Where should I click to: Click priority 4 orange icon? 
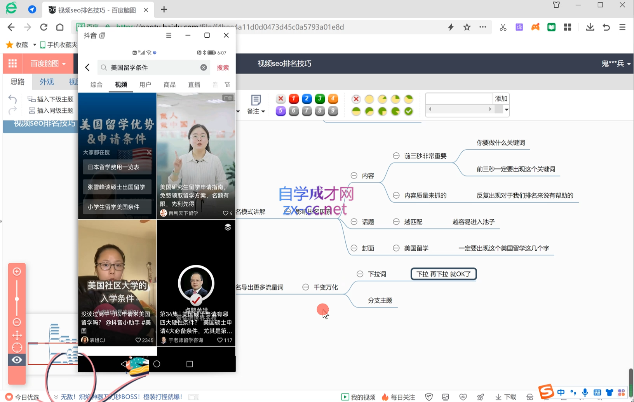point(333,99)
